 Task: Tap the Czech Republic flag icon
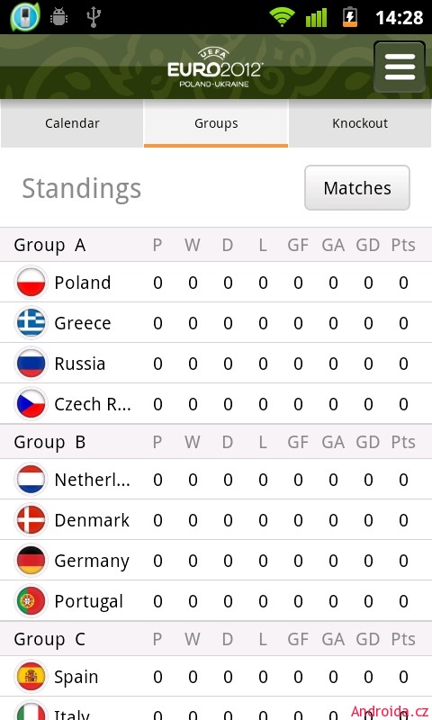pyautogui.click(x=31, y=403)
